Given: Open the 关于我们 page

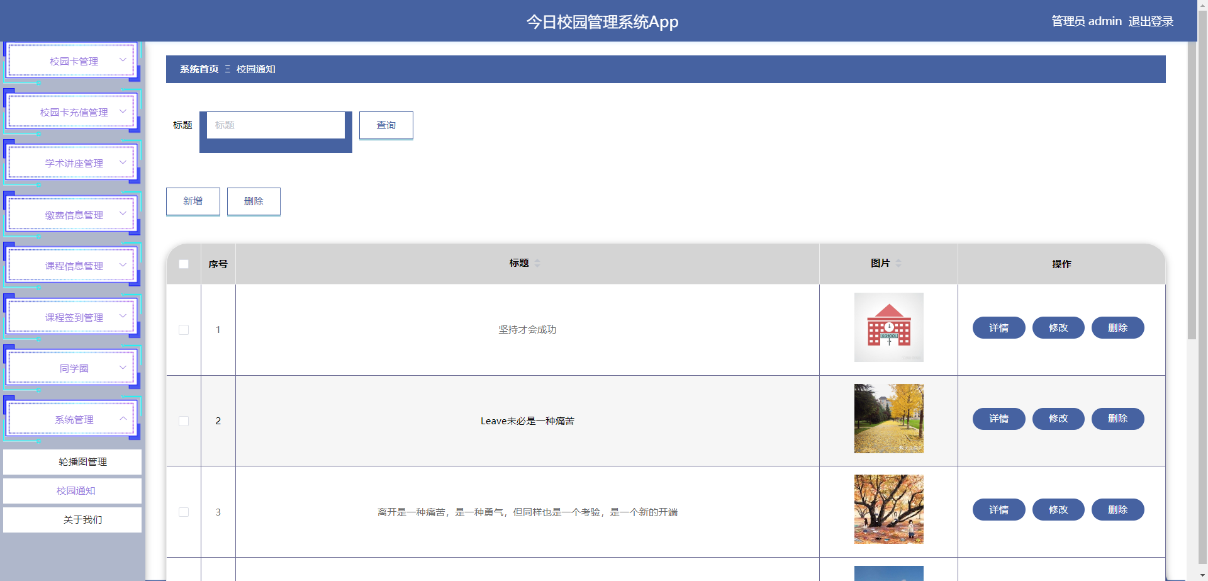Looking at the screenshot, I should pos(72,519).
